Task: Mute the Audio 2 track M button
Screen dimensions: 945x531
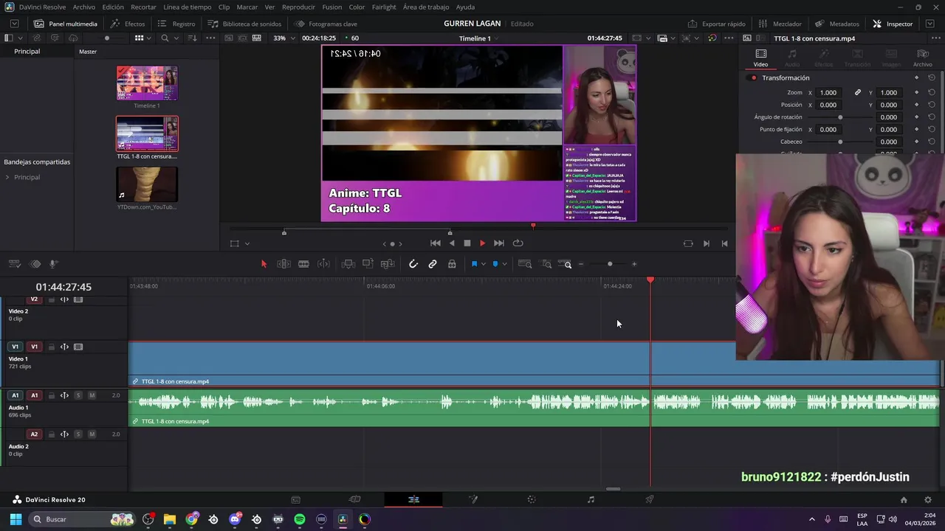Action: [92, 434]
